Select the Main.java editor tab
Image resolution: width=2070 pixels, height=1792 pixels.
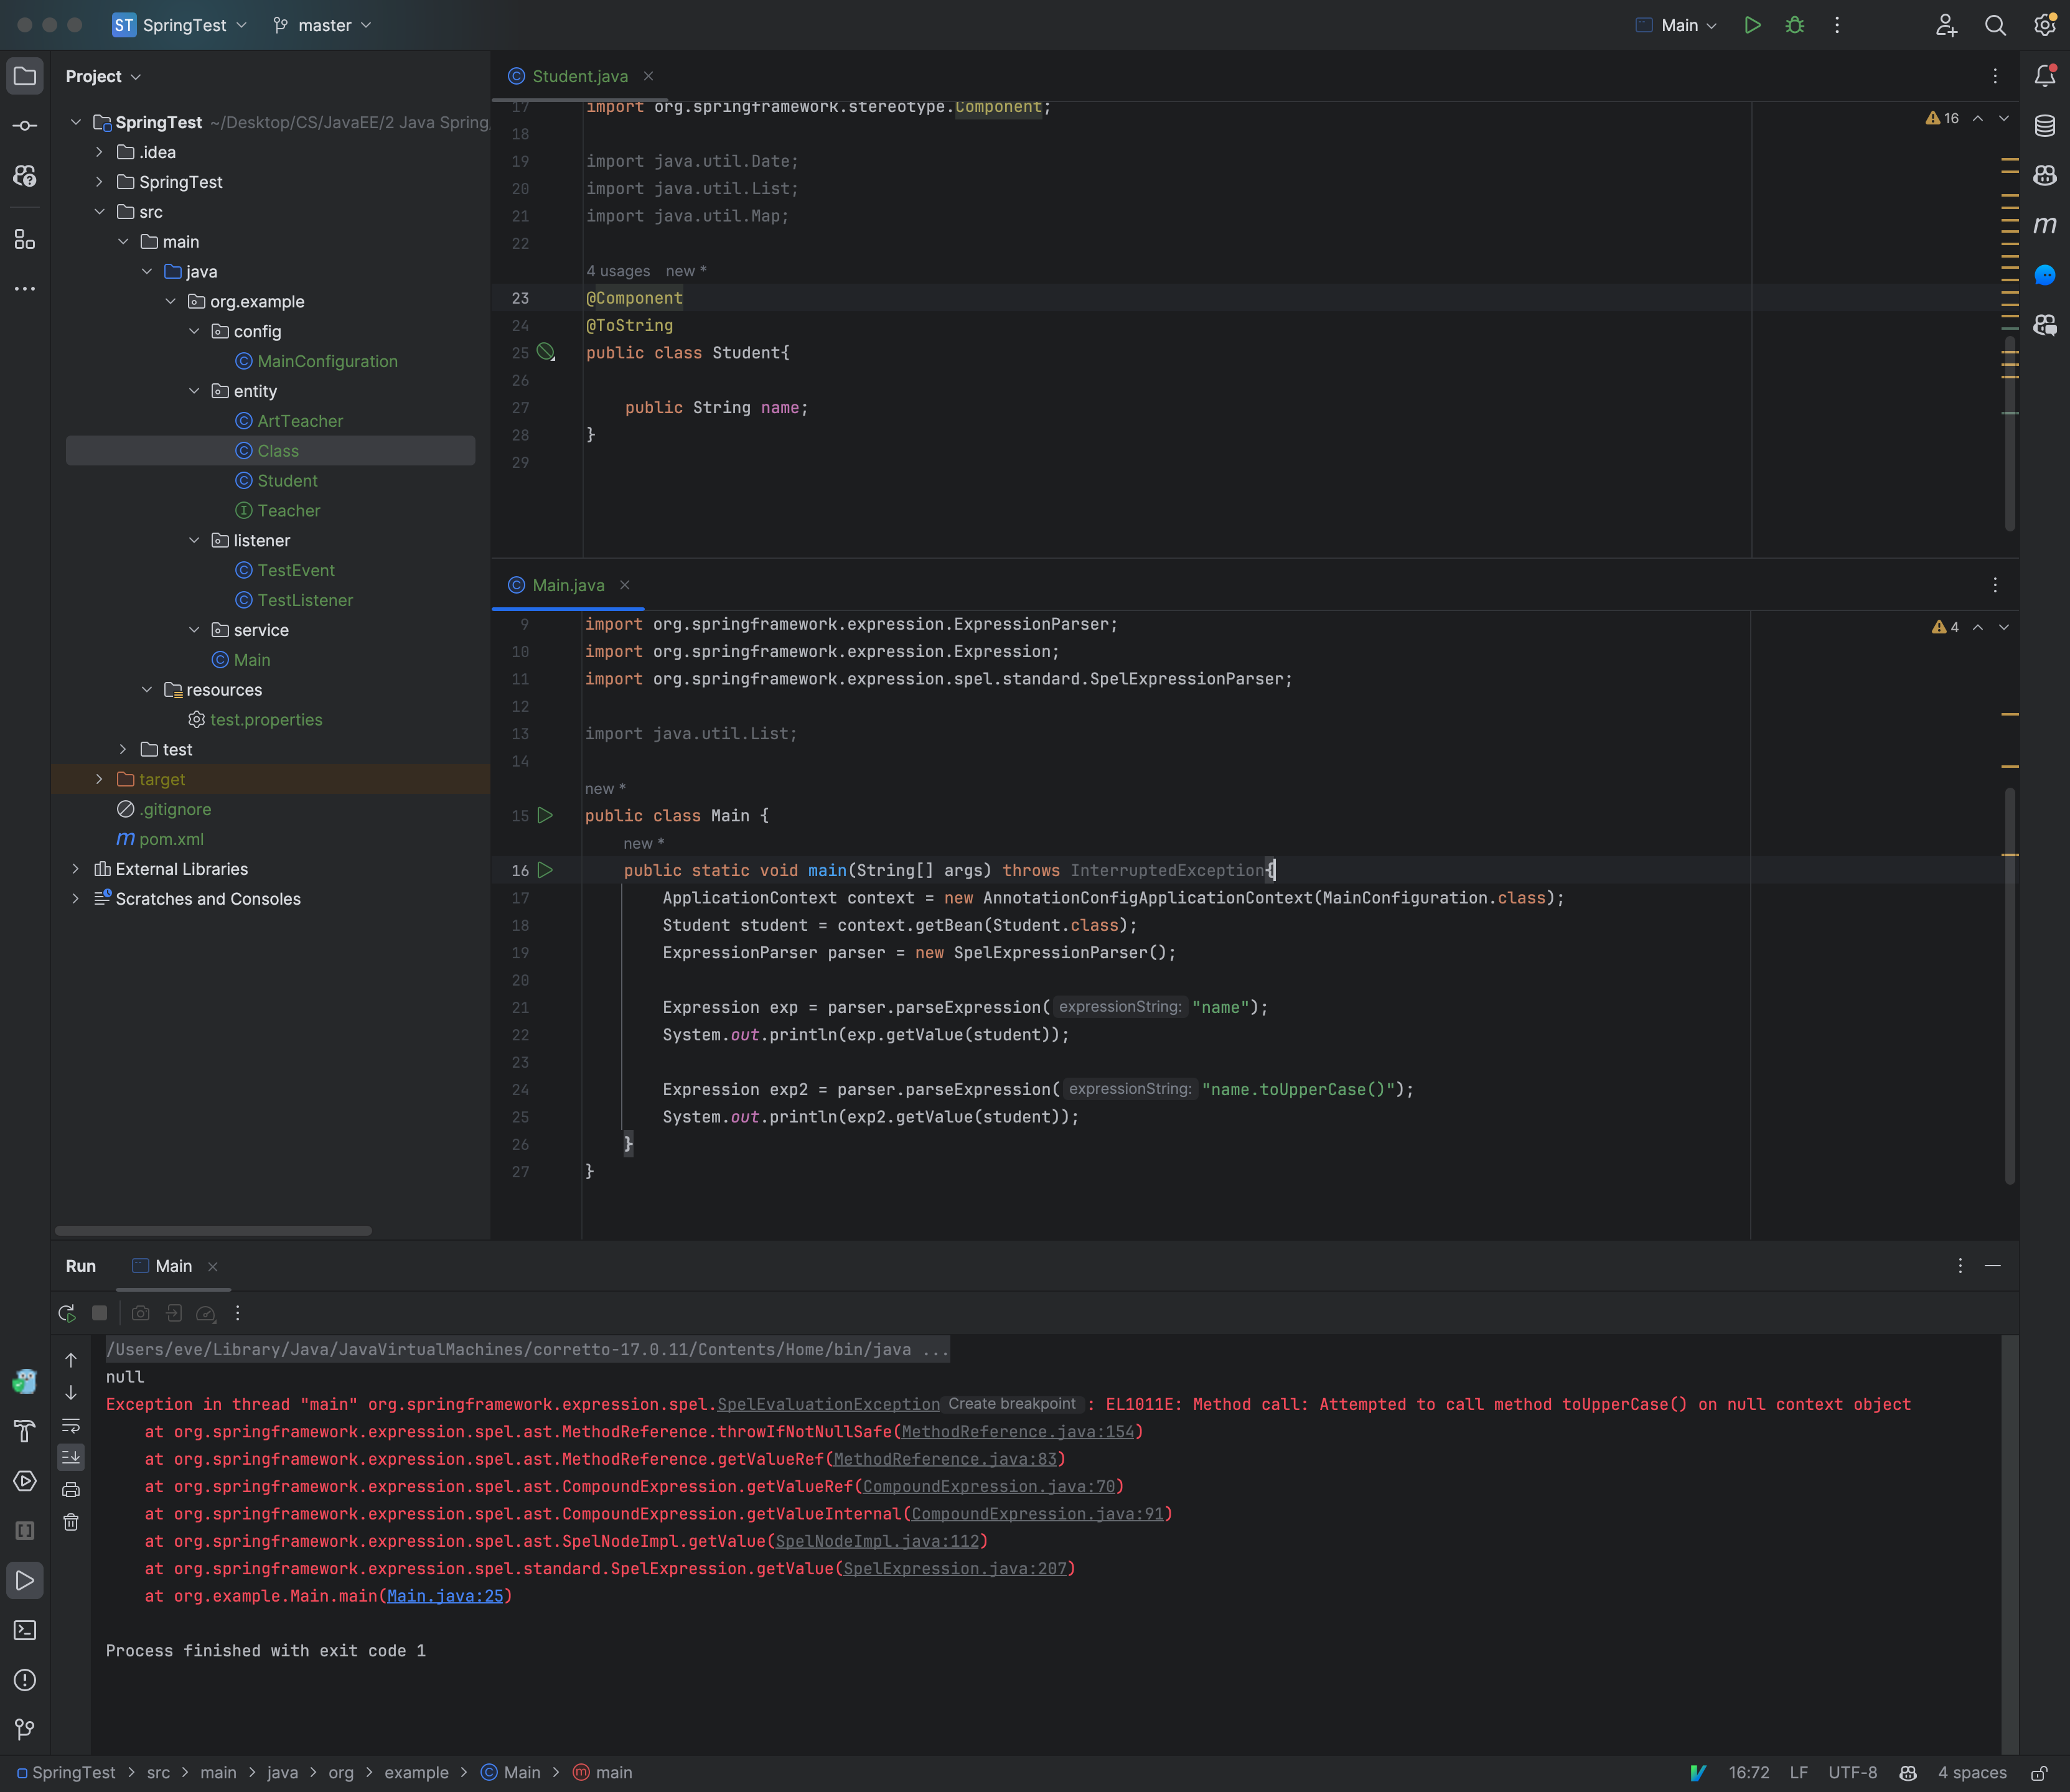pos(567,584)
